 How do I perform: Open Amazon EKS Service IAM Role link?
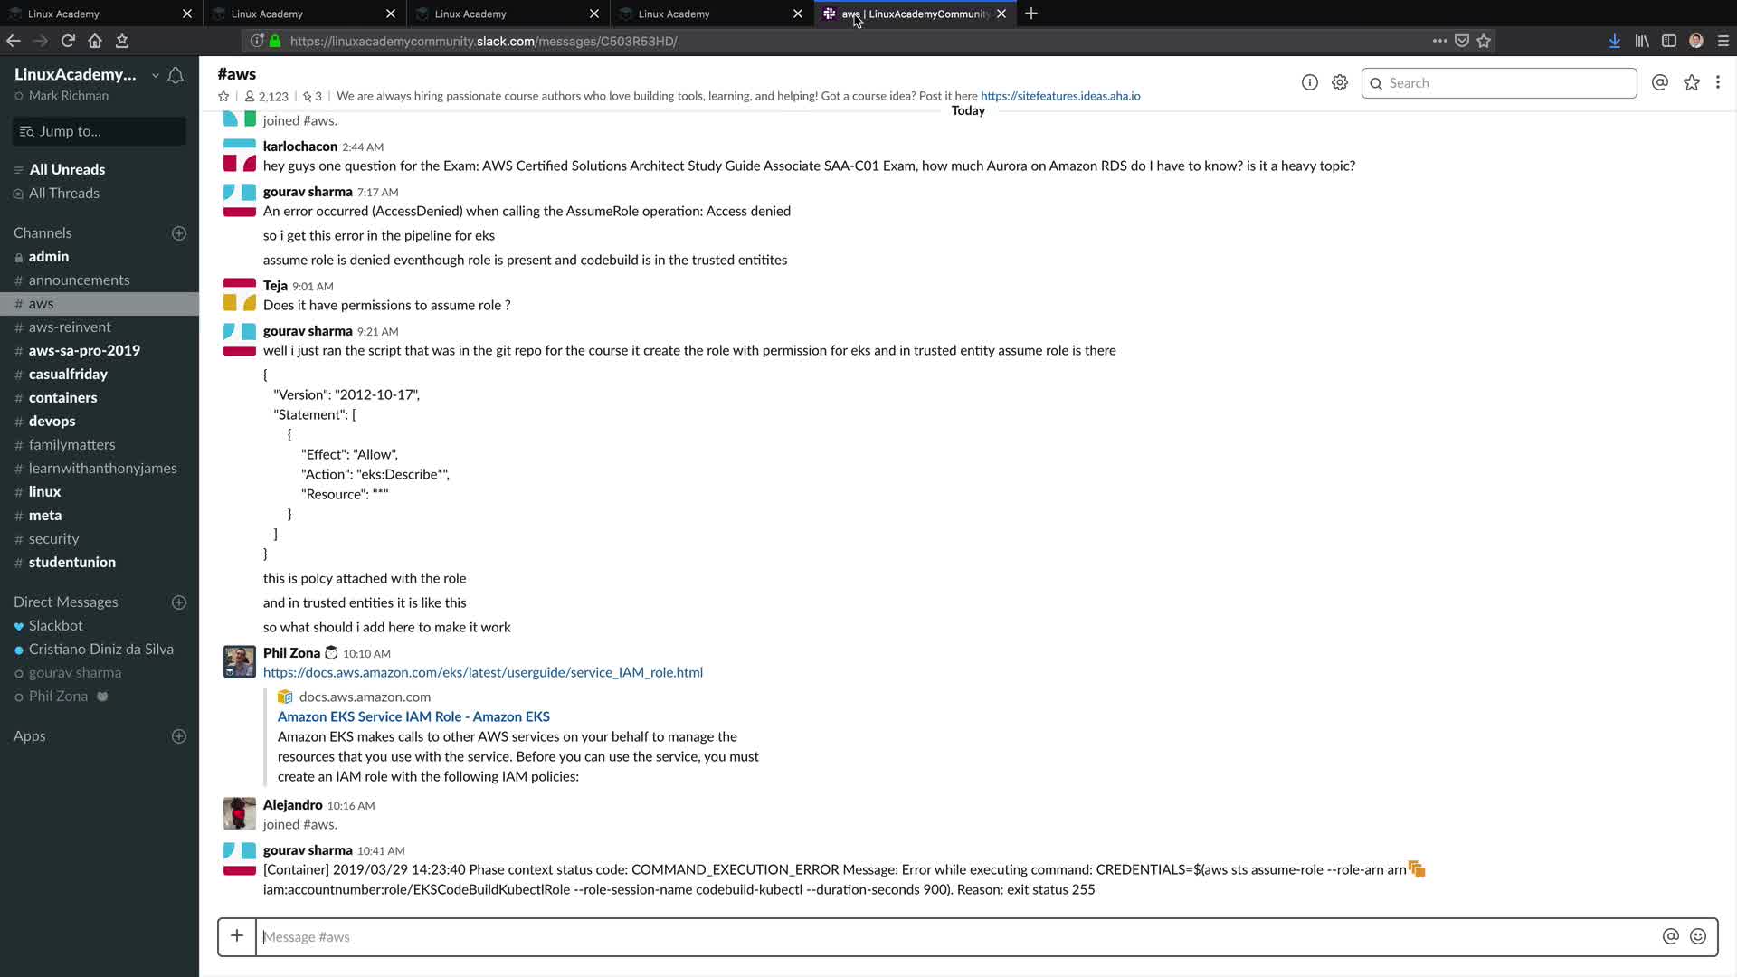pos(413,716)
